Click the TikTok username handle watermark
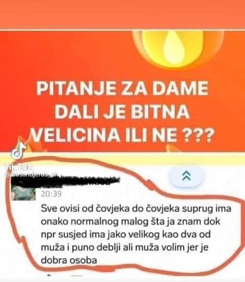This screenshot has width=245, height=282. pos(32,174)
